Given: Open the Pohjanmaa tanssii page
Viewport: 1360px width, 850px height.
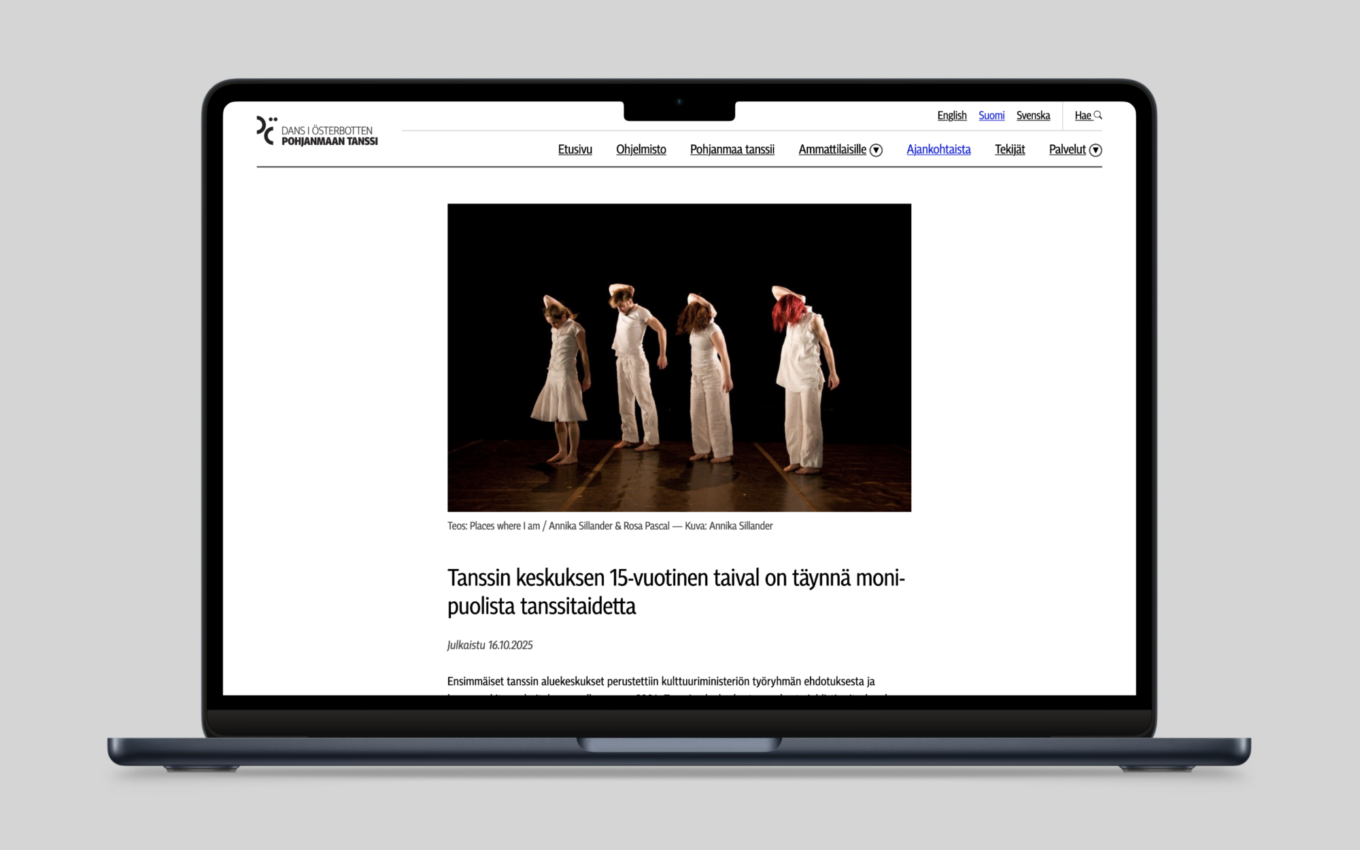Looking at the screenshot, I should coord(732,150).
